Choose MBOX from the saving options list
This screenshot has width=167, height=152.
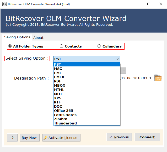coord(87,85)
